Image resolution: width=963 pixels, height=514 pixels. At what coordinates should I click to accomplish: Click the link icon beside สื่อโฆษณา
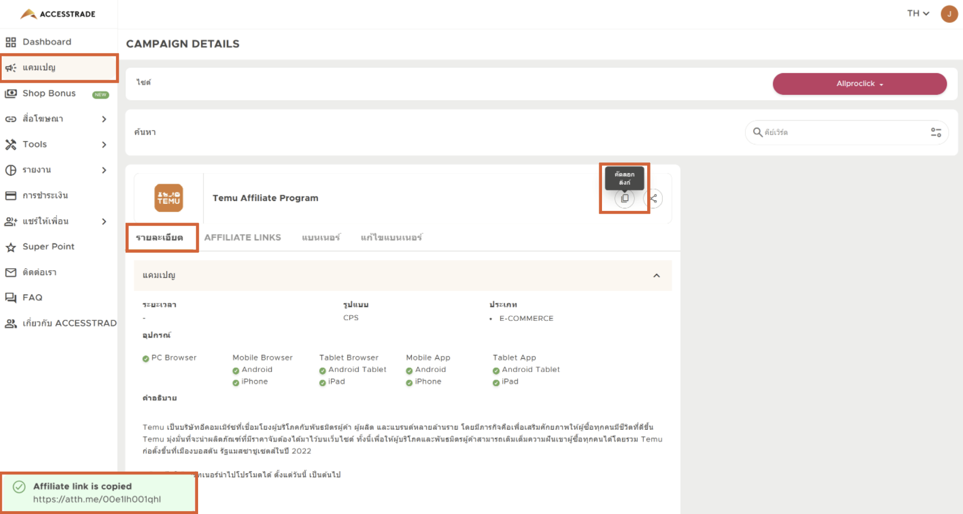coord(11,119)
